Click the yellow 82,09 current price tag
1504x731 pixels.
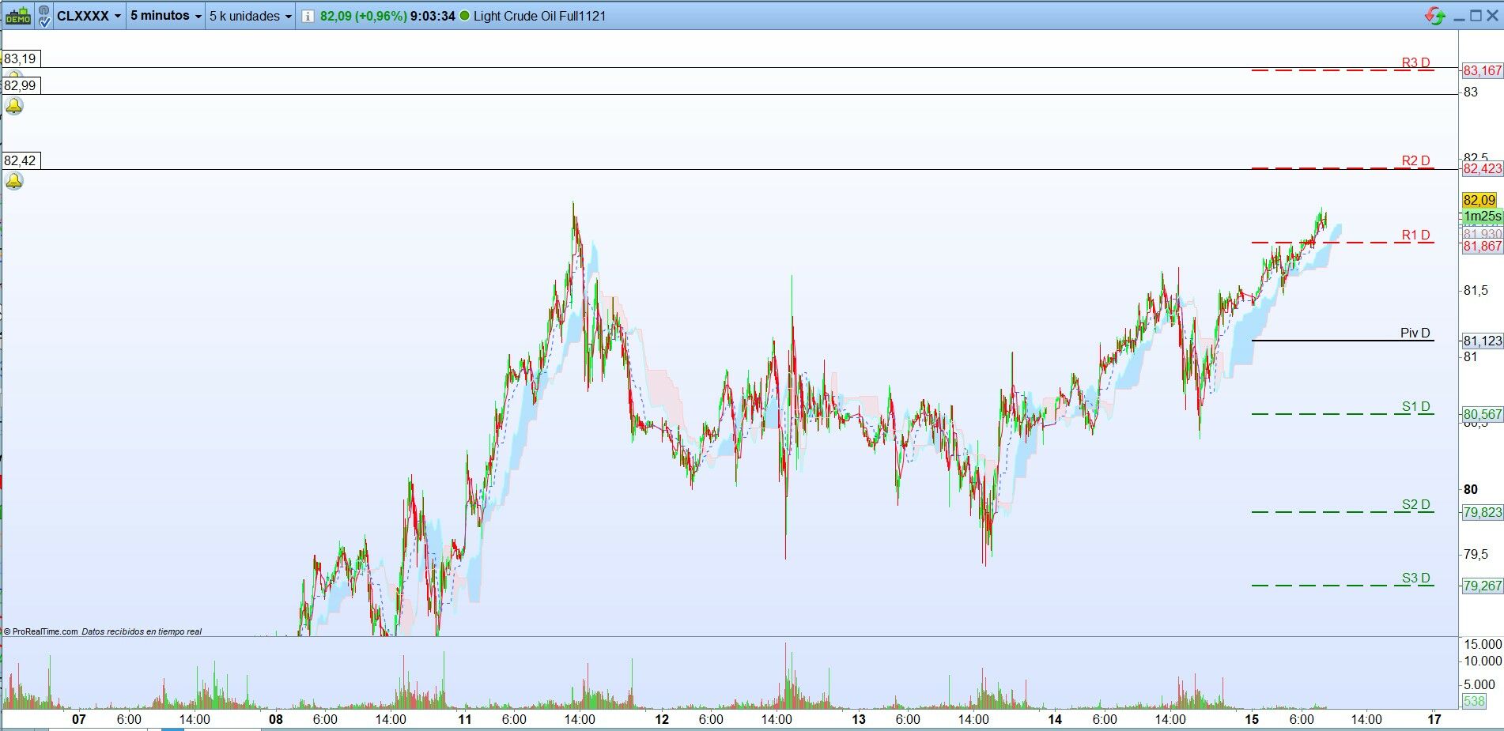(1479, 200)
